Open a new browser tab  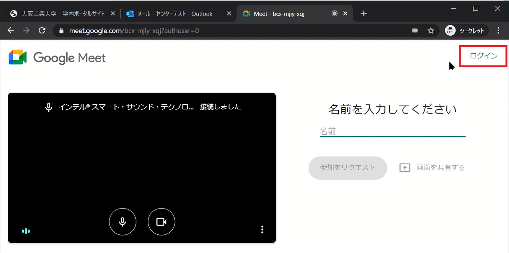[364, 14]
